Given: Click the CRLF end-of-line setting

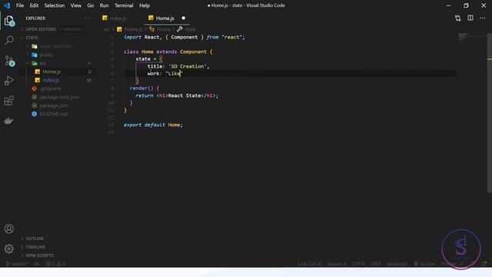Looking at the screenshot, I should pos(376,264).
